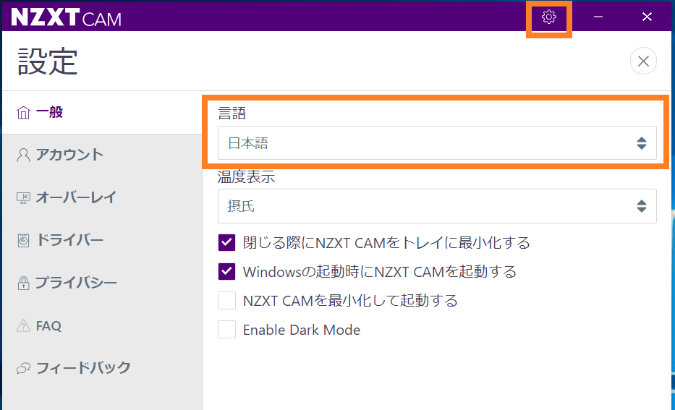Select the 一般 settings tab
This screenshot has width=675, height=410.
[103, 113]
